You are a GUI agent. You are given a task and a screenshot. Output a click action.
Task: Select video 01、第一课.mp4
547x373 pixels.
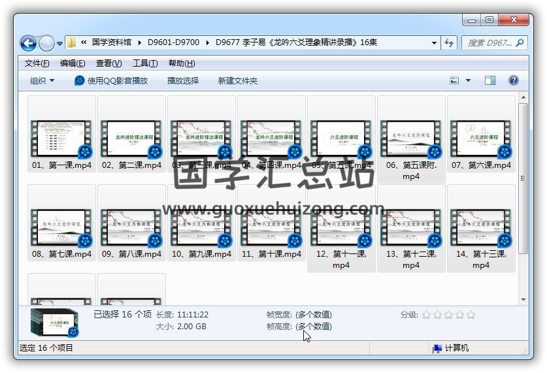point(61,134)
